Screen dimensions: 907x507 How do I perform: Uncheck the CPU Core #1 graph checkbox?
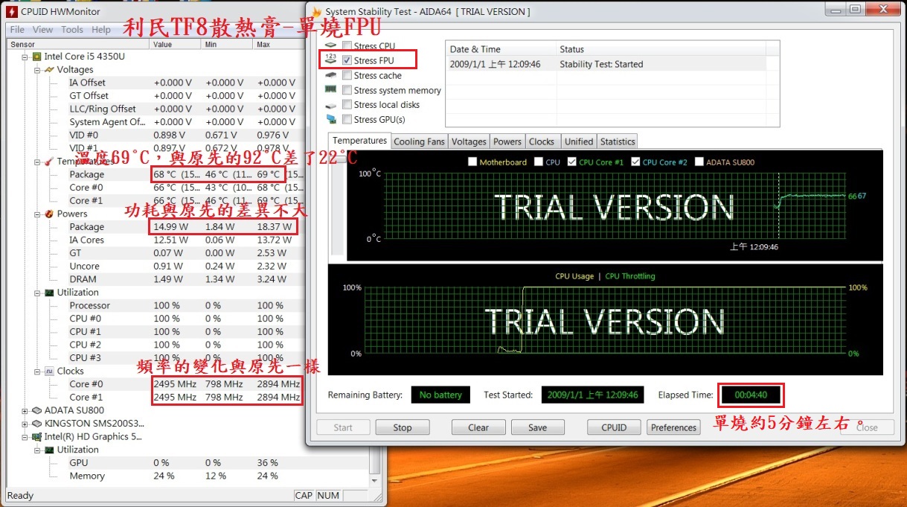click(571, 162)
